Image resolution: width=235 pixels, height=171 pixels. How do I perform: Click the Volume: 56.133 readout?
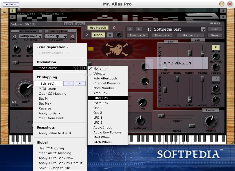point(23,24)
